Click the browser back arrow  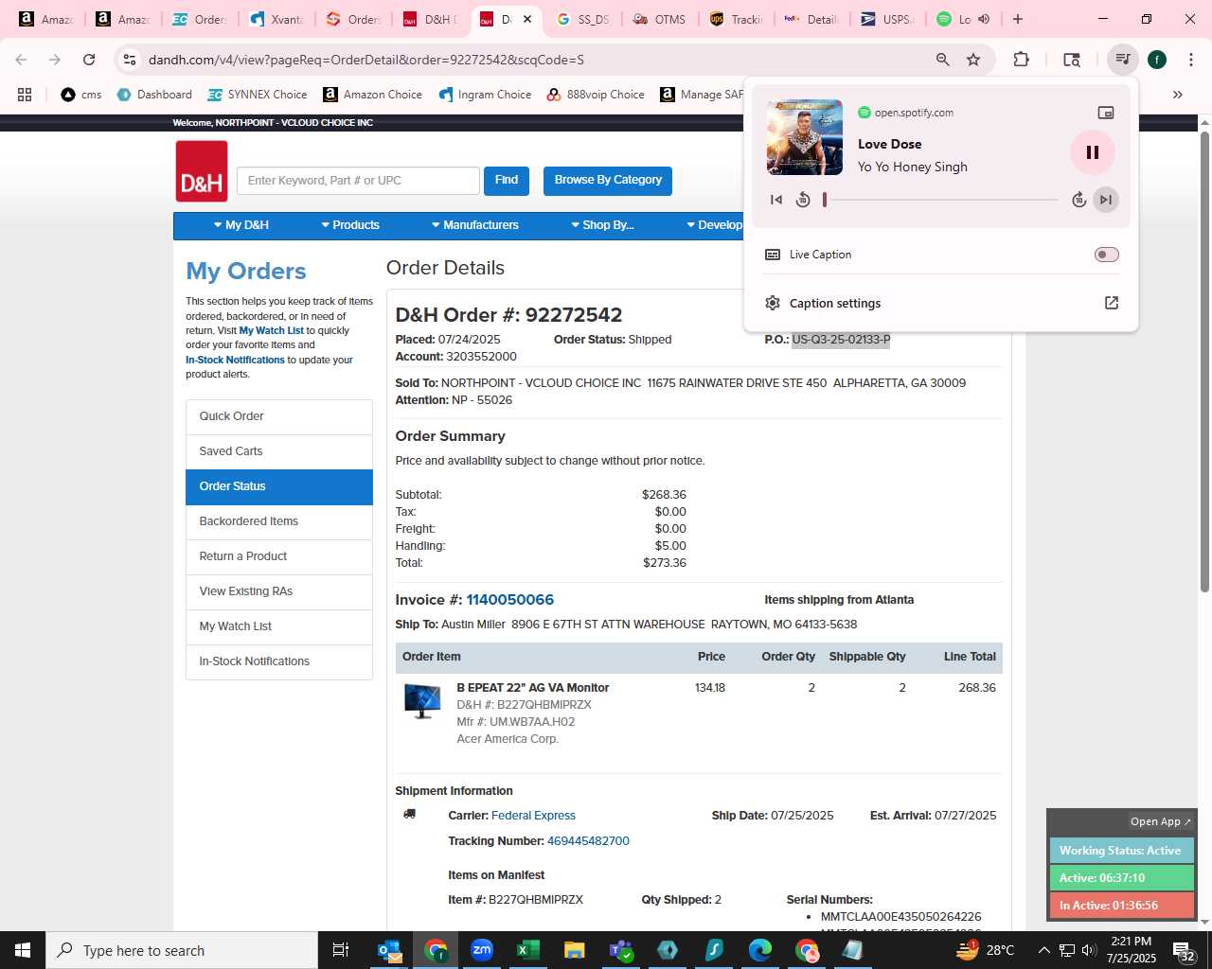[21, 60]
